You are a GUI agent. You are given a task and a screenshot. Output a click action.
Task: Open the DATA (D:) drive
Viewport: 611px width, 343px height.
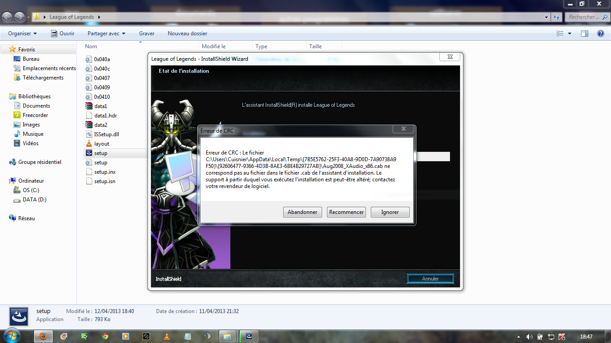[x=34, y=200]
